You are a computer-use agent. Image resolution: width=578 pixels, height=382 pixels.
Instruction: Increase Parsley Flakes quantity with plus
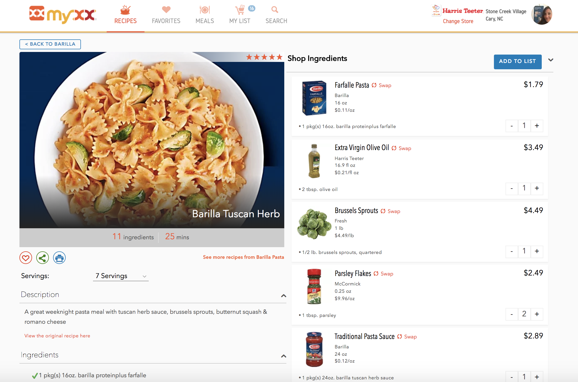click(537, 314)
